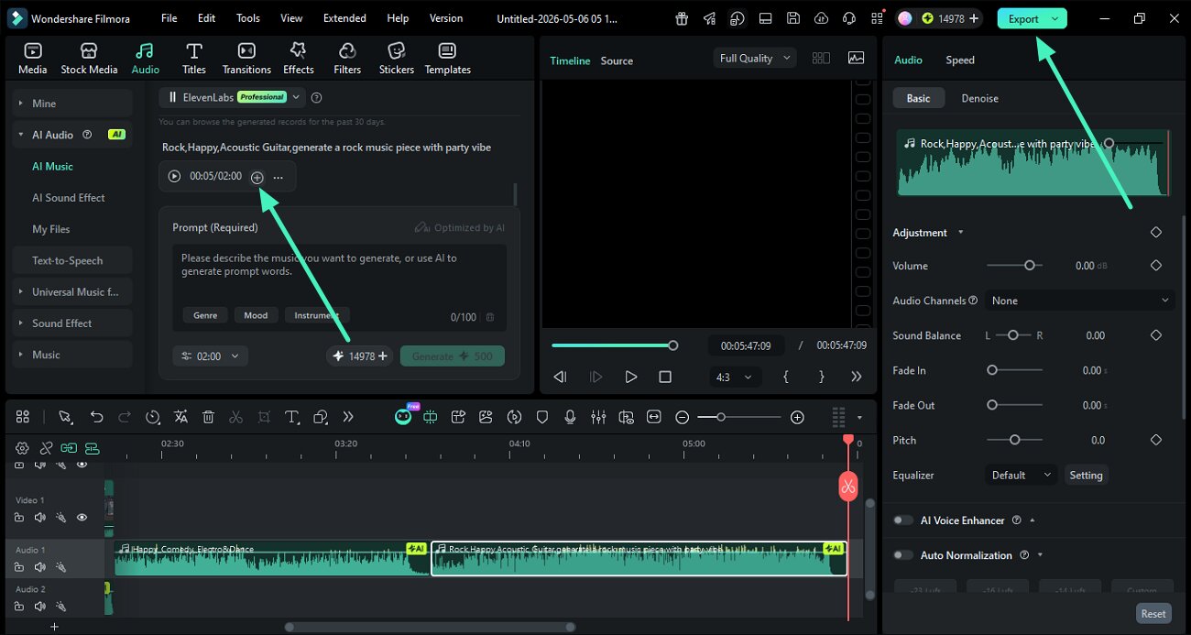Viewport: 1191px width, 635px height.
Task: Click the timeline zoom in plus icon
Action: coord(797,417)
